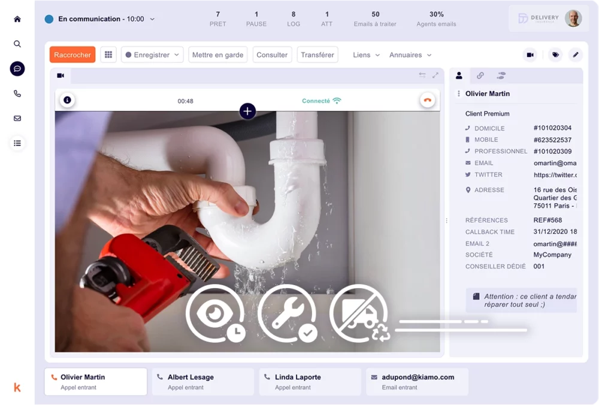
Task: Click the CALLBACK TIME 31/12/2020 value
Action: pos(555,232)
